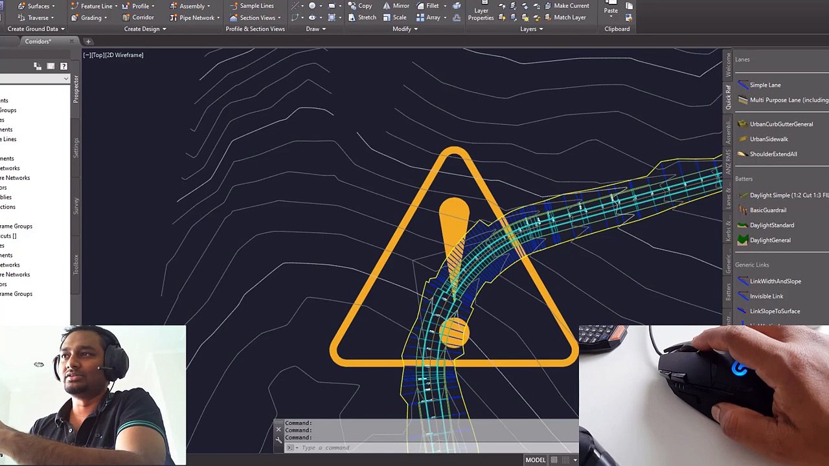Close the Corridors* drawing tab

(x=72, y=41)
